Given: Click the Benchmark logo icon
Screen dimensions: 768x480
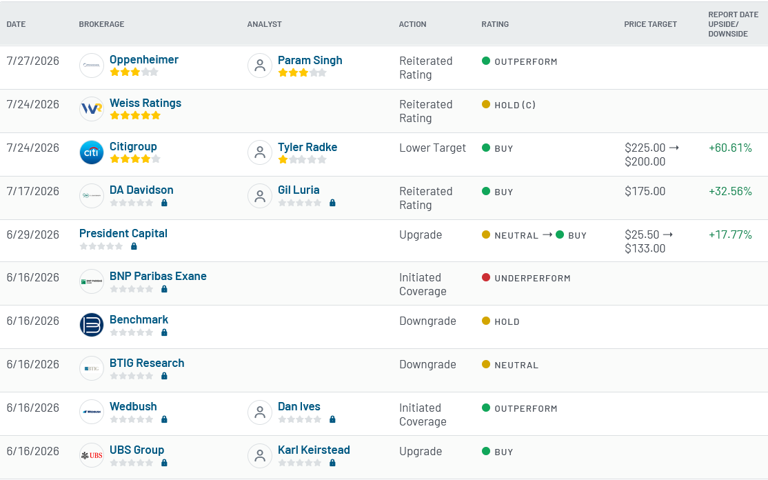Looking at the screenshot, I should click(92, 326).
